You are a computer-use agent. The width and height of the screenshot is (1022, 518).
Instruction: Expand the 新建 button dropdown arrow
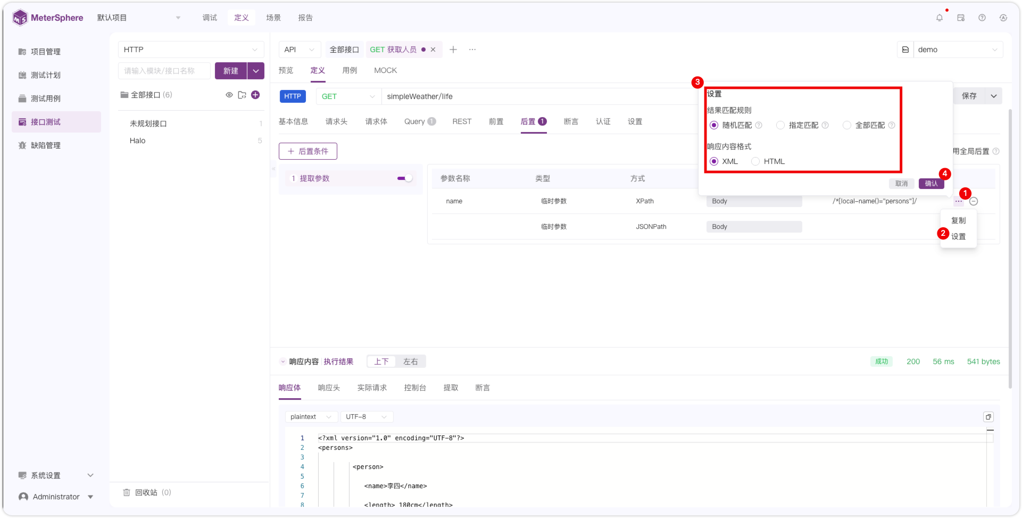tap(256, 71)
